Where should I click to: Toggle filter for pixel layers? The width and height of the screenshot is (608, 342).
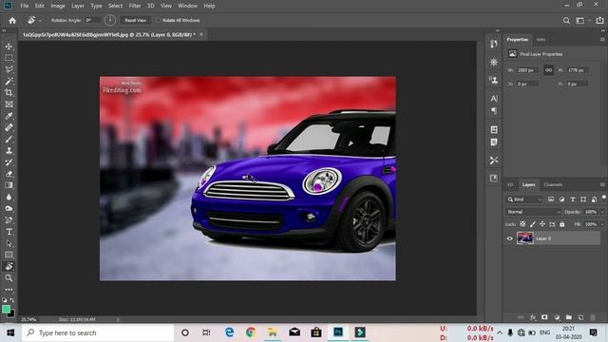pyautogui.click(x=551, y=199)
